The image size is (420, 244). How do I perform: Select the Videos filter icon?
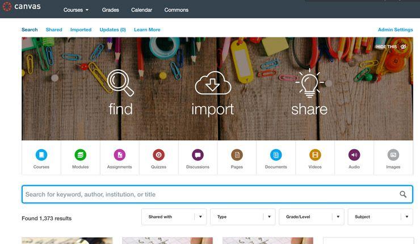[315, 155]
